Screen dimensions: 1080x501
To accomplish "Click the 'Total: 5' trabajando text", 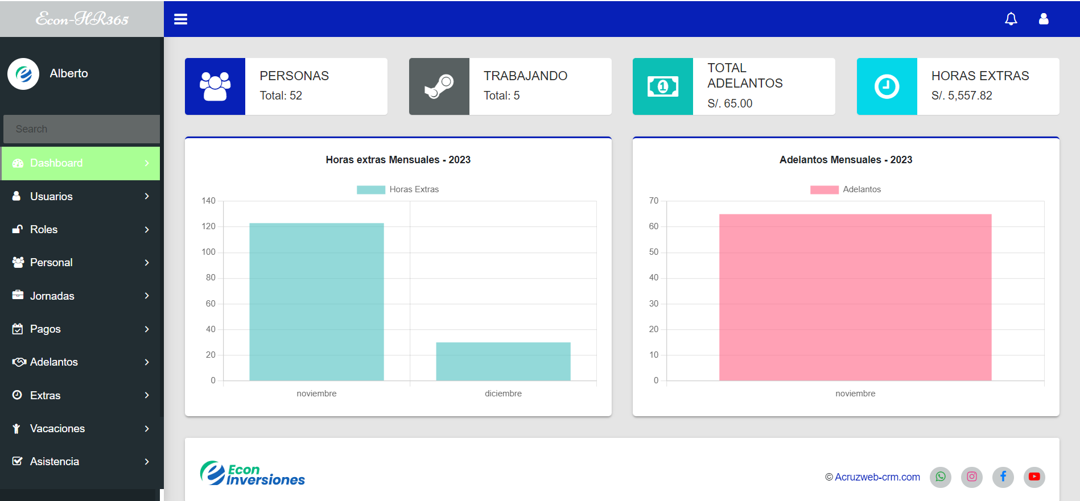I will coord(502,96).
